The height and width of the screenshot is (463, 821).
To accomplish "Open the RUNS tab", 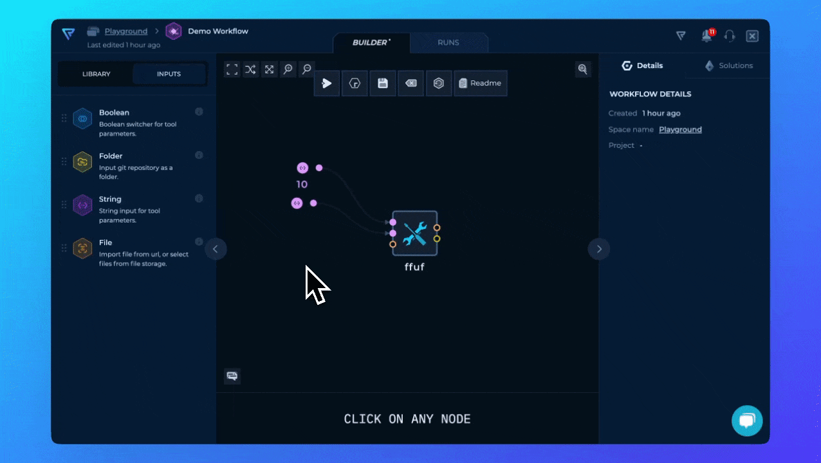I will coord(448,42).
